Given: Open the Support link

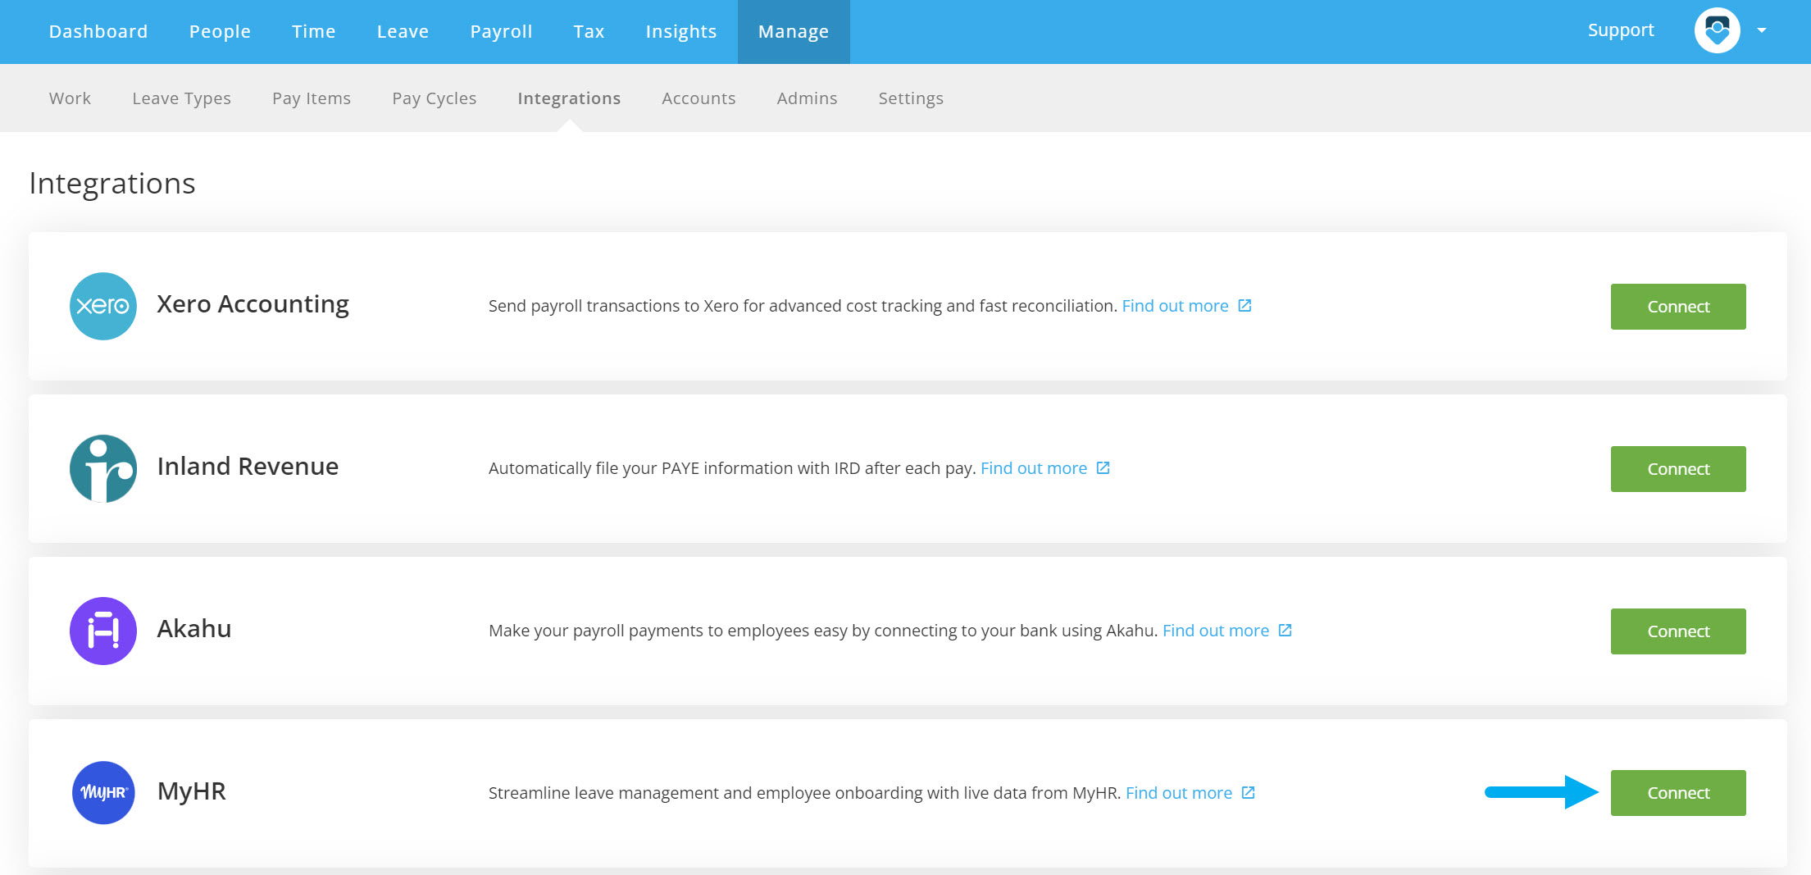Looking at the screenshot, I should [x=1621, y=30].
